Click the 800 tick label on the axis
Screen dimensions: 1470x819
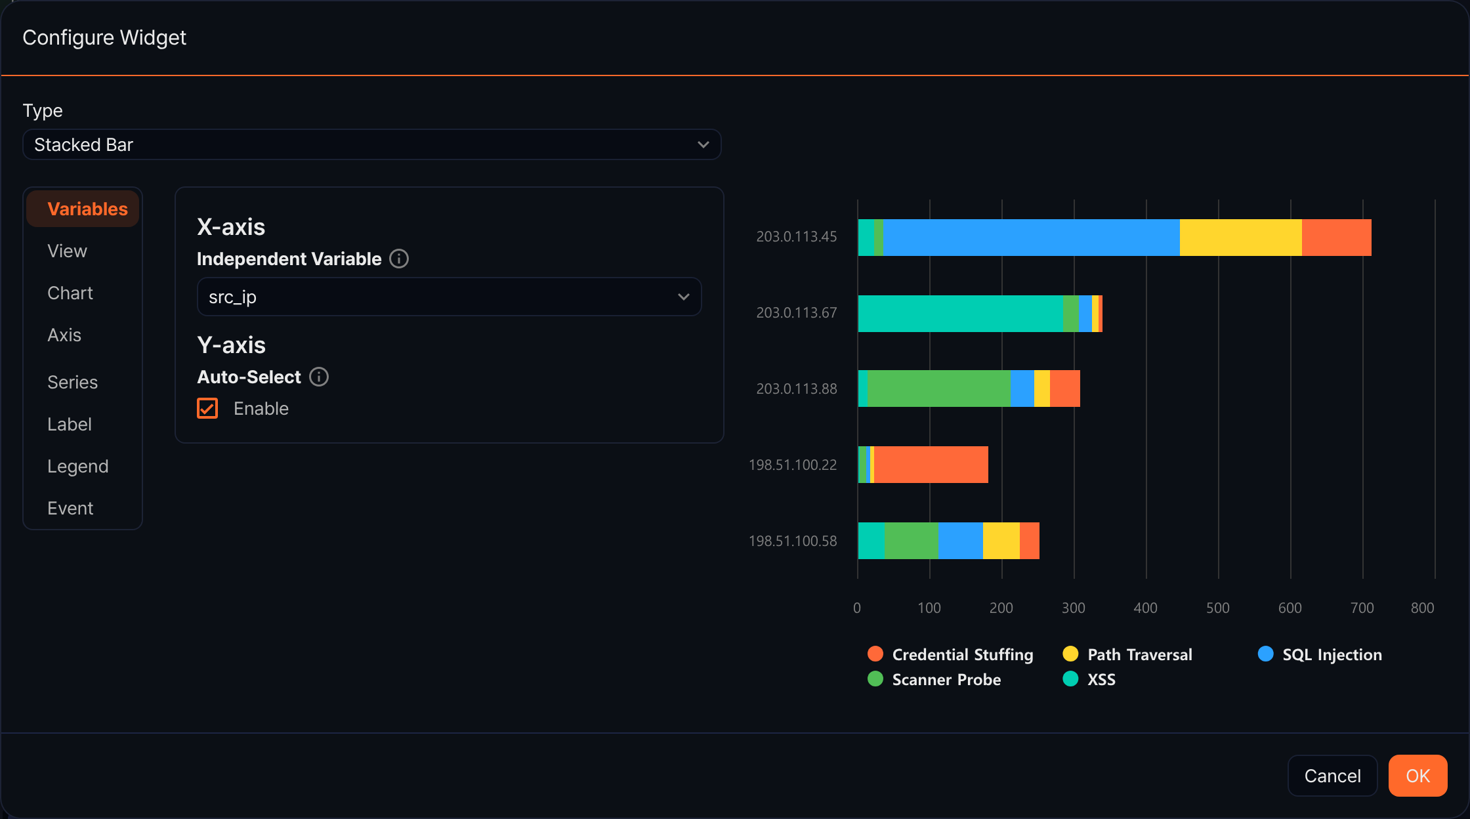(x=1422, y=608)
